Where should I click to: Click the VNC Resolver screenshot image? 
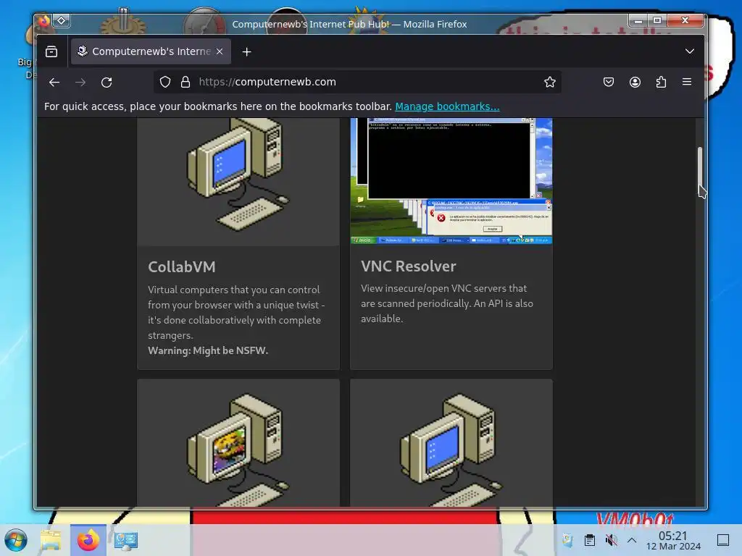click(451, 180)
